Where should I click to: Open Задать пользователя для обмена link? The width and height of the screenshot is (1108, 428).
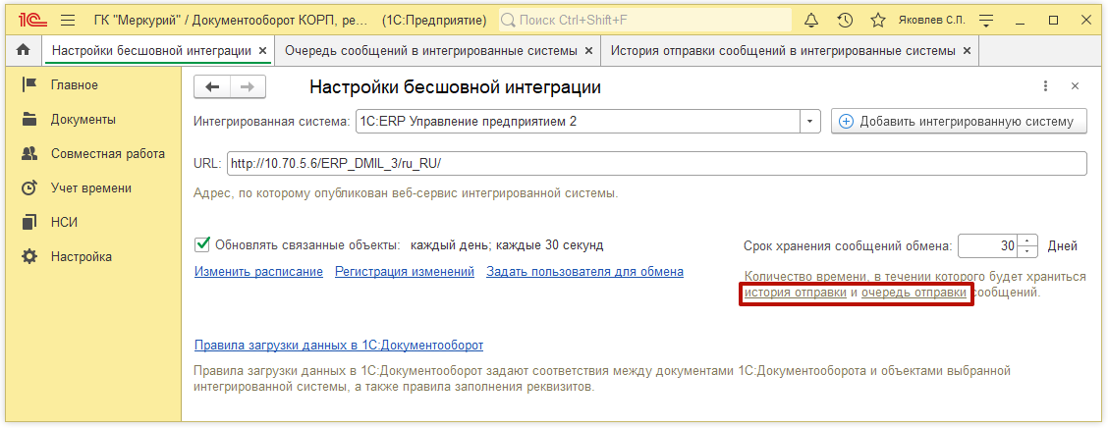(585, 271)
